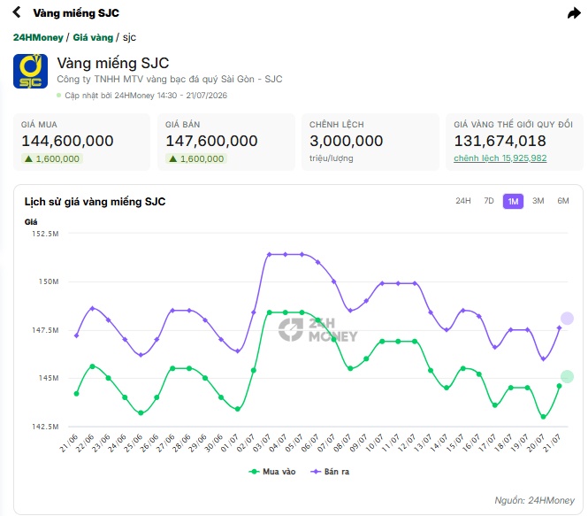The height and width of the screenshot is (516, 588).
Task: Click the purple Bán ra peak point at 03/07
Action: (x=270, y=254)
